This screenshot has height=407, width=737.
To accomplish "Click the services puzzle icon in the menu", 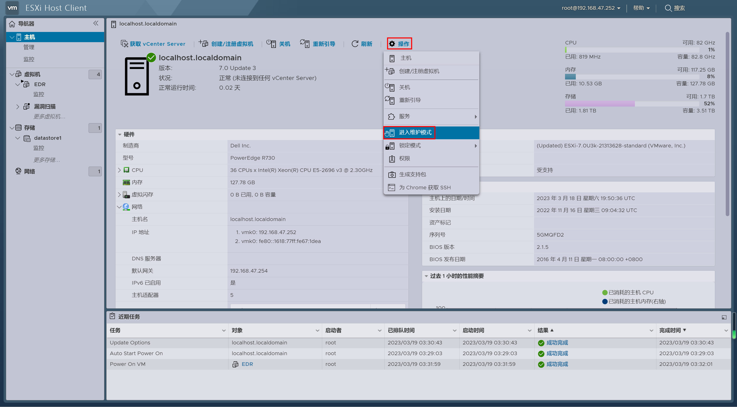I will click(x=391, y=117).
